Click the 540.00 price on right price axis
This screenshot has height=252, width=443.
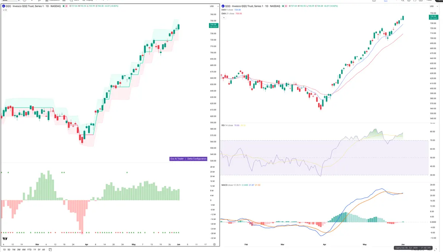(433, 118)
